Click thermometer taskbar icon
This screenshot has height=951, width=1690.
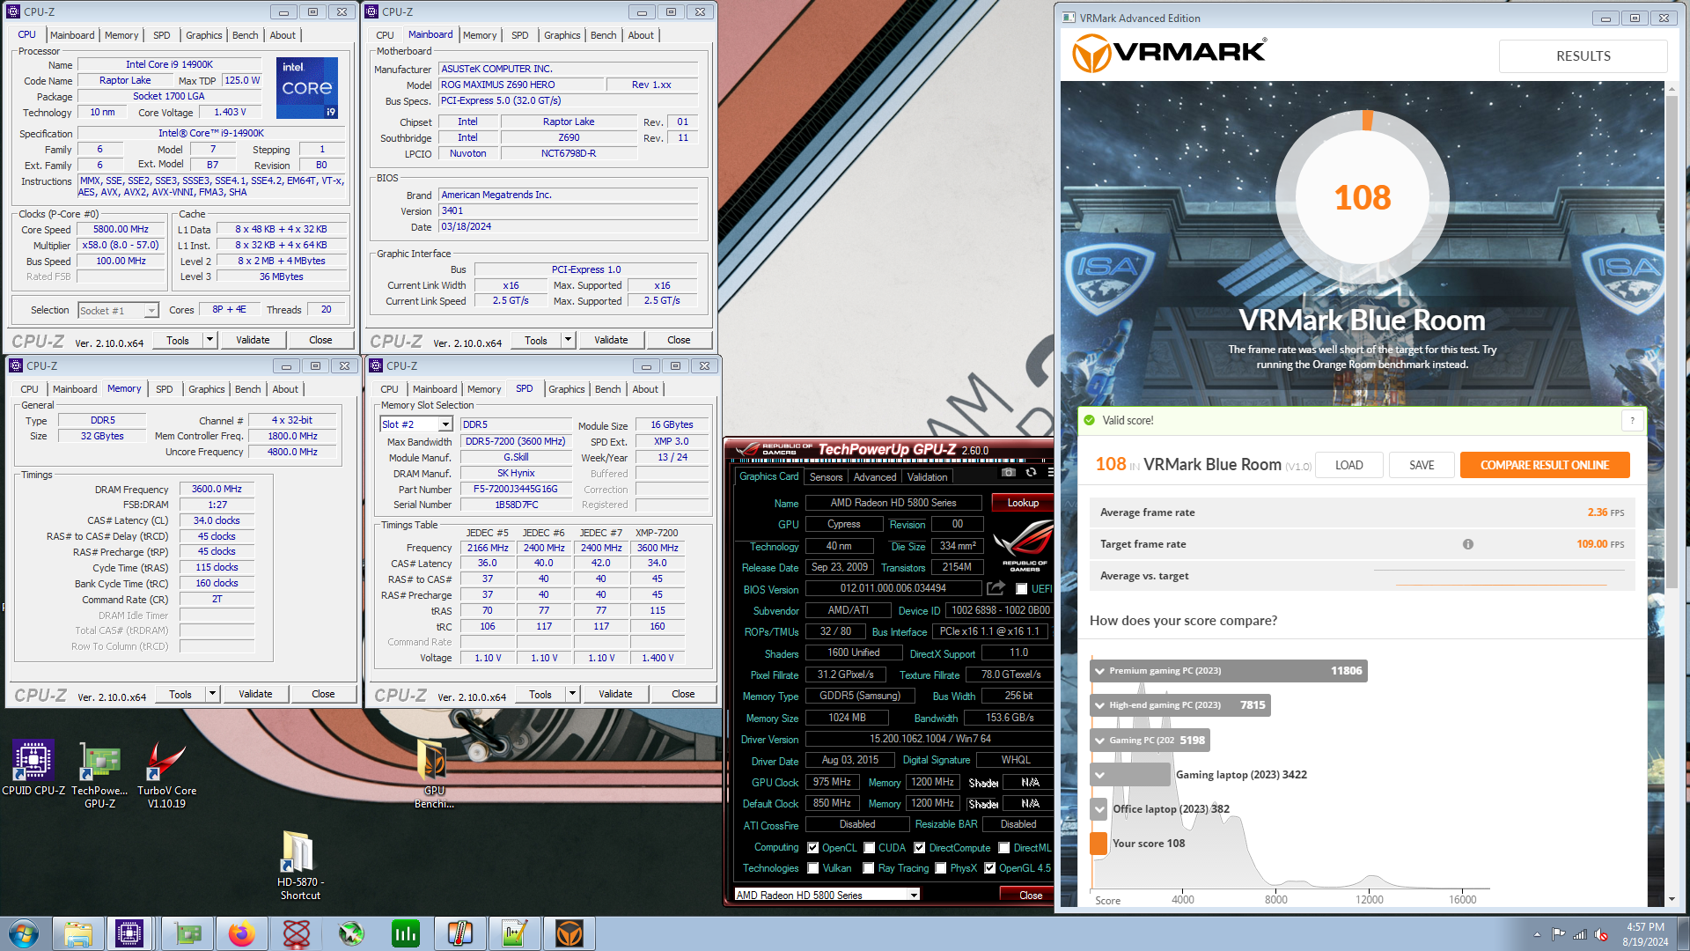pyautogui.click(x=460, y=933)
